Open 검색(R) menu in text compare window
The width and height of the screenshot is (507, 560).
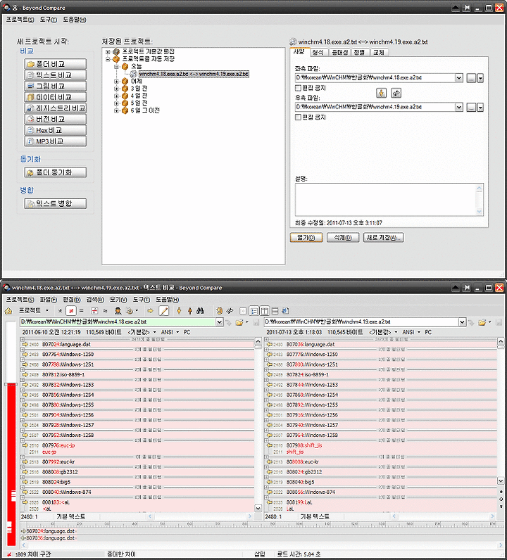point(95,299)
